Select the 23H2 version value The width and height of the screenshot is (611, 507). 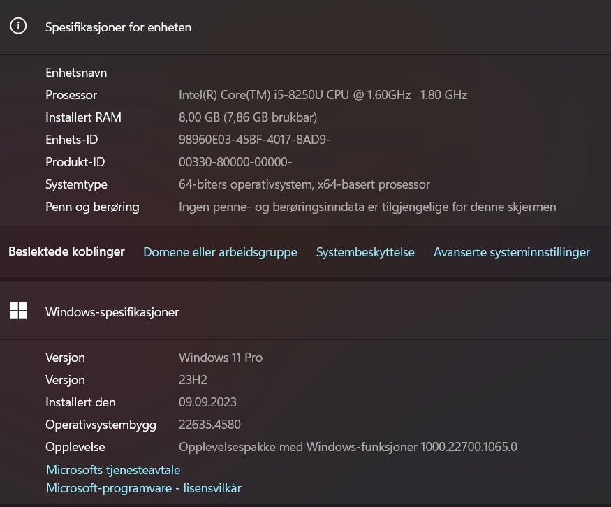193,380
